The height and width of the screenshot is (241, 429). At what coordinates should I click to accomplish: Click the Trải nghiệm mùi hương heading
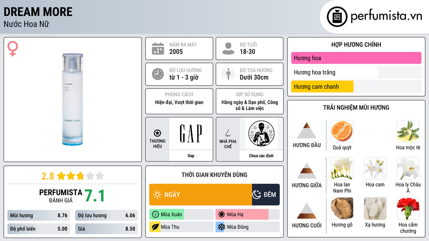tap(356, 108)
